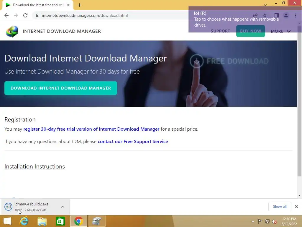The image size is (302, 227).
Task: Expand the MORE dropdown menu
Action: pos(281,31)
